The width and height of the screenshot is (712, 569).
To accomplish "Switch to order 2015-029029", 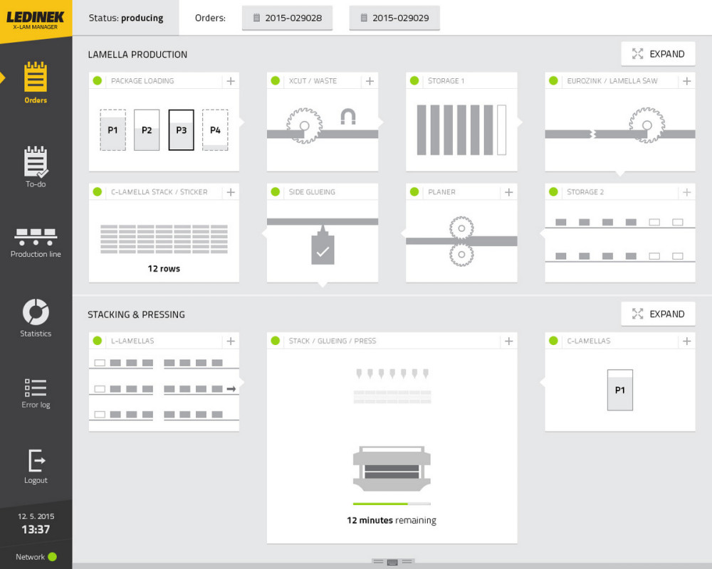I will [394, 18].
